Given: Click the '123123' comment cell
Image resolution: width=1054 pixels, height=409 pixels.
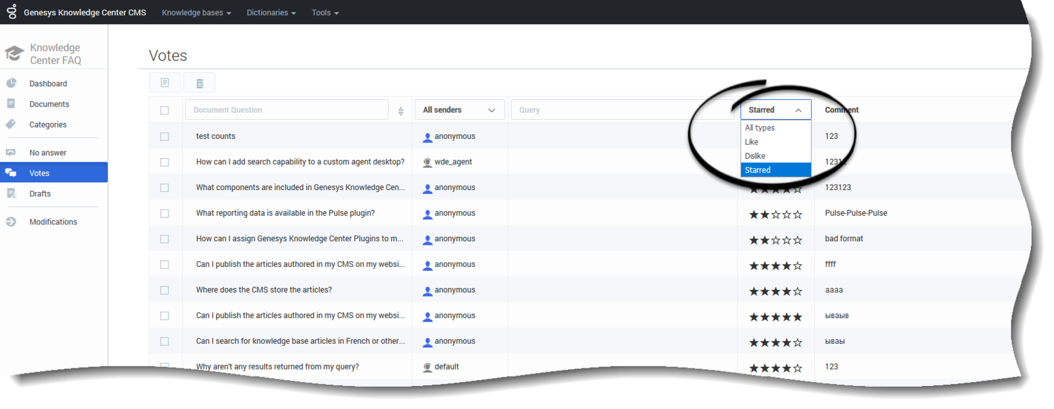Looking at the screenshot, I should (x=838, y=187).
